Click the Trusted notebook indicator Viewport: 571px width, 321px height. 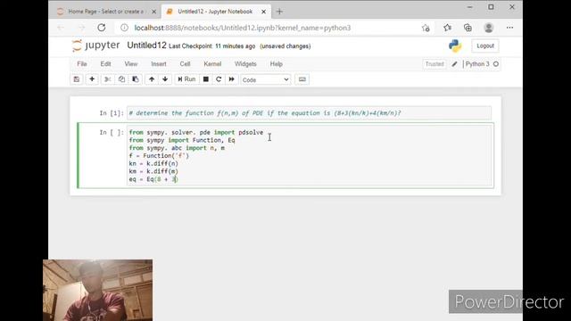point(434,64)
